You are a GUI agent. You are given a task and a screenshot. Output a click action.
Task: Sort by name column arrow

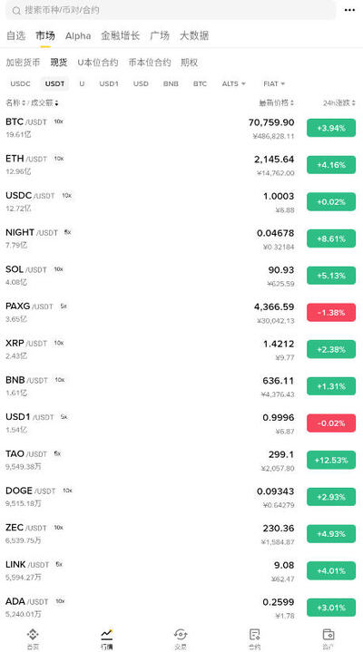click(x=24, y=103)
